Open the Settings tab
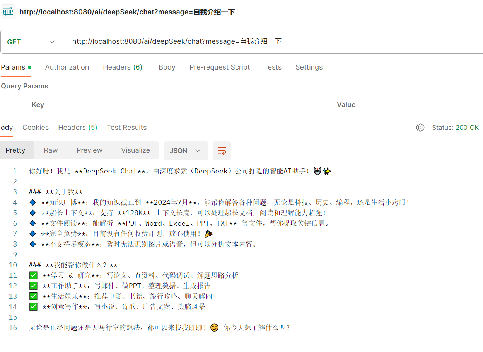 tap(309, 67)
